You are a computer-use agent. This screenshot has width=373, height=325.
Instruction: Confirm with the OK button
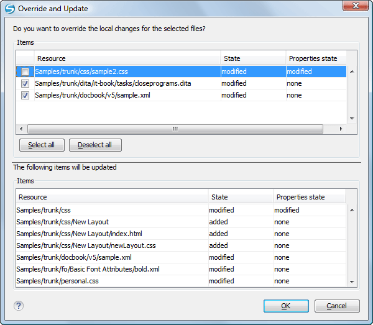click(x=286, y=306)
